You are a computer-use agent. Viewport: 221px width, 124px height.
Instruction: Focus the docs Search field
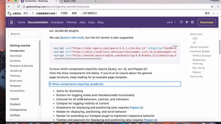[23, 34]
